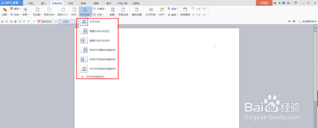Choose 所有文字逆时针旋转90° option
The height and width of the screenshot is (128, 318).
tap(98, 59)
